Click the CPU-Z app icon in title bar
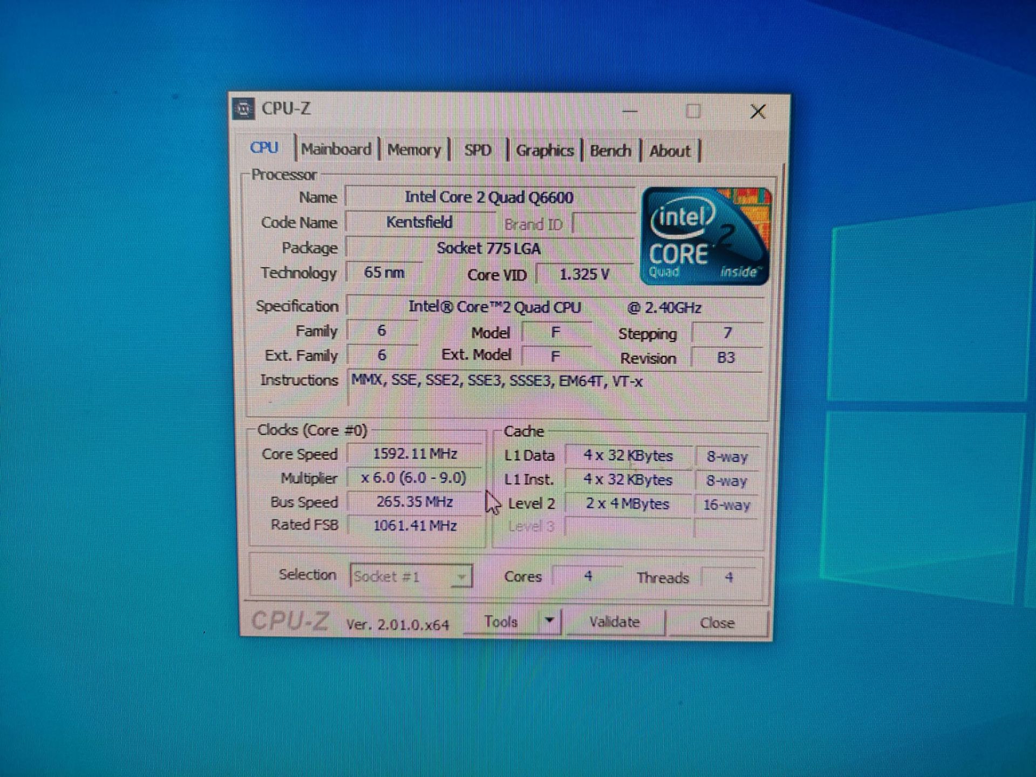The image size is (1036, 777). [x=243, y=109]
